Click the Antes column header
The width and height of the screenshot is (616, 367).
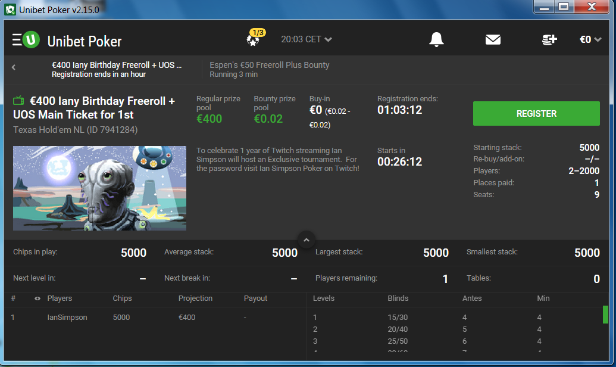click(472, 298)
